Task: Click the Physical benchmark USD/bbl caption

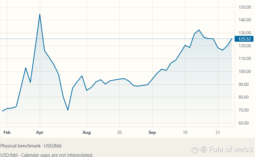Action: pos(31,146)
